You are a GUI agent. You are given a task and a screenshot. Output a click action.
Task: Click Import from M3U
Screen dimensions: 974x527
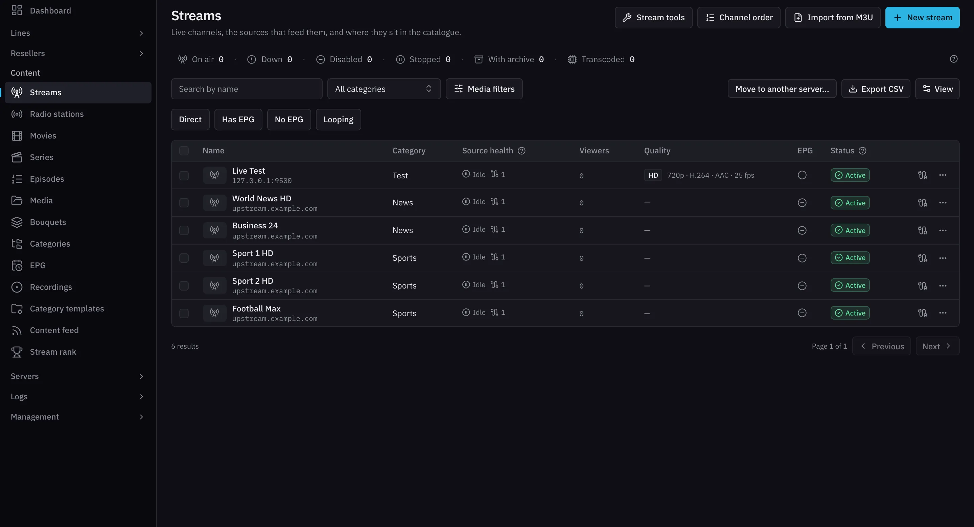coord(833,17)
